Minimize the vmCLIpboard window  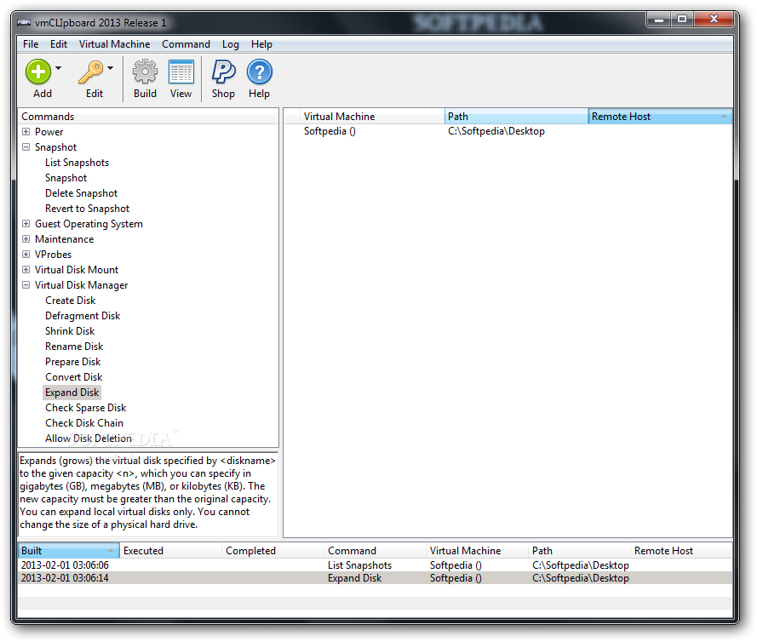658,20
